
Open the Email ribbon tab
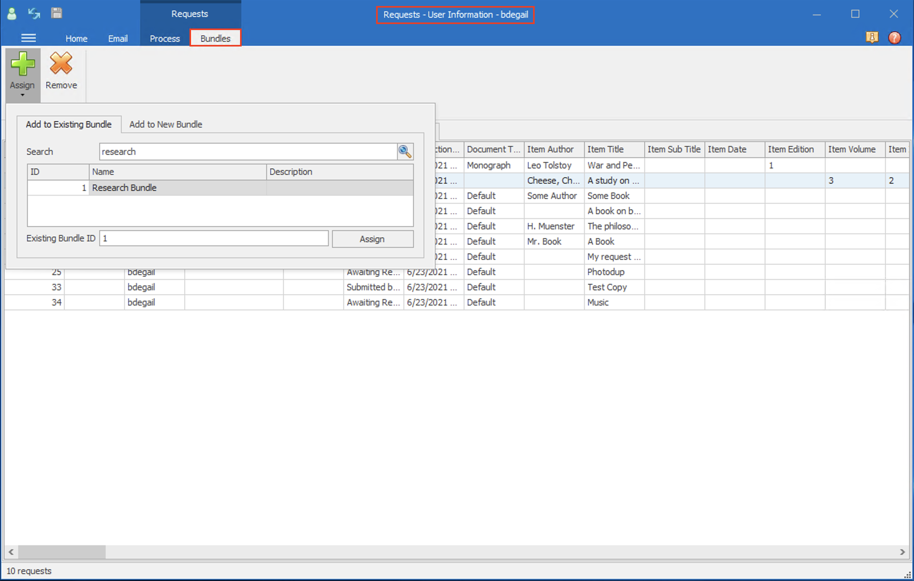point(118,38)
